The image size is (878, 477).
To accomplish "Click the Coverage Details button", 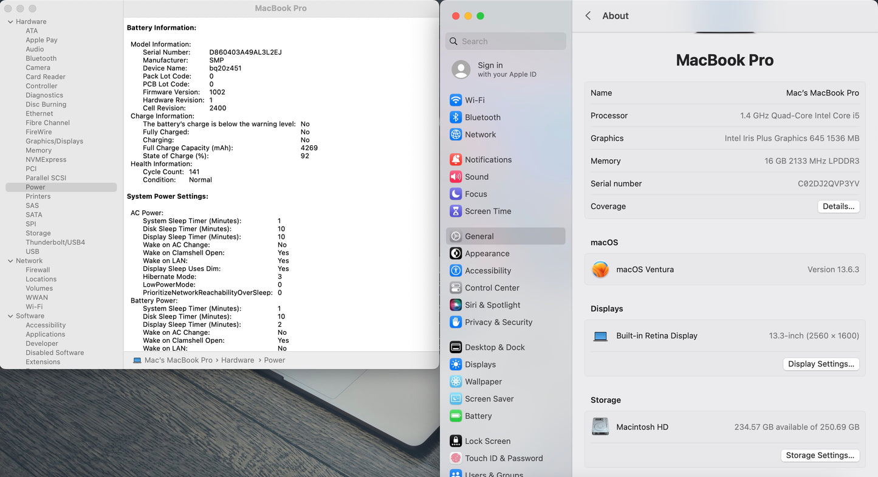I will tap(838, 207).
